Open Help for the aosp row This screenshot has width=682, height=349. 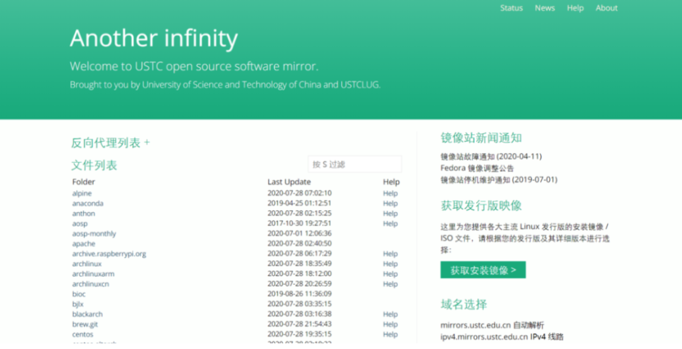390,223
